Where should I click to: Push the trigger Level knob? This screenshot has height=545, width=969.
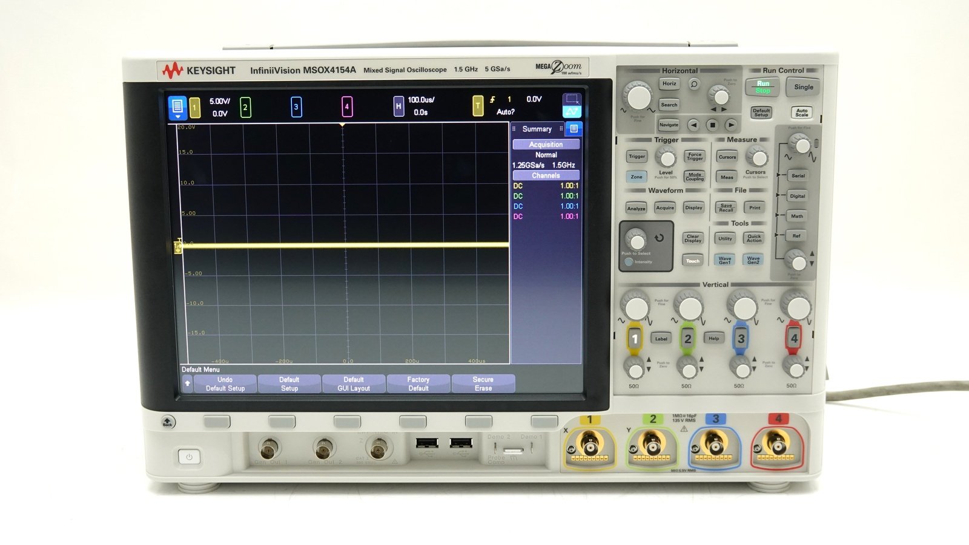click(666, 159)
